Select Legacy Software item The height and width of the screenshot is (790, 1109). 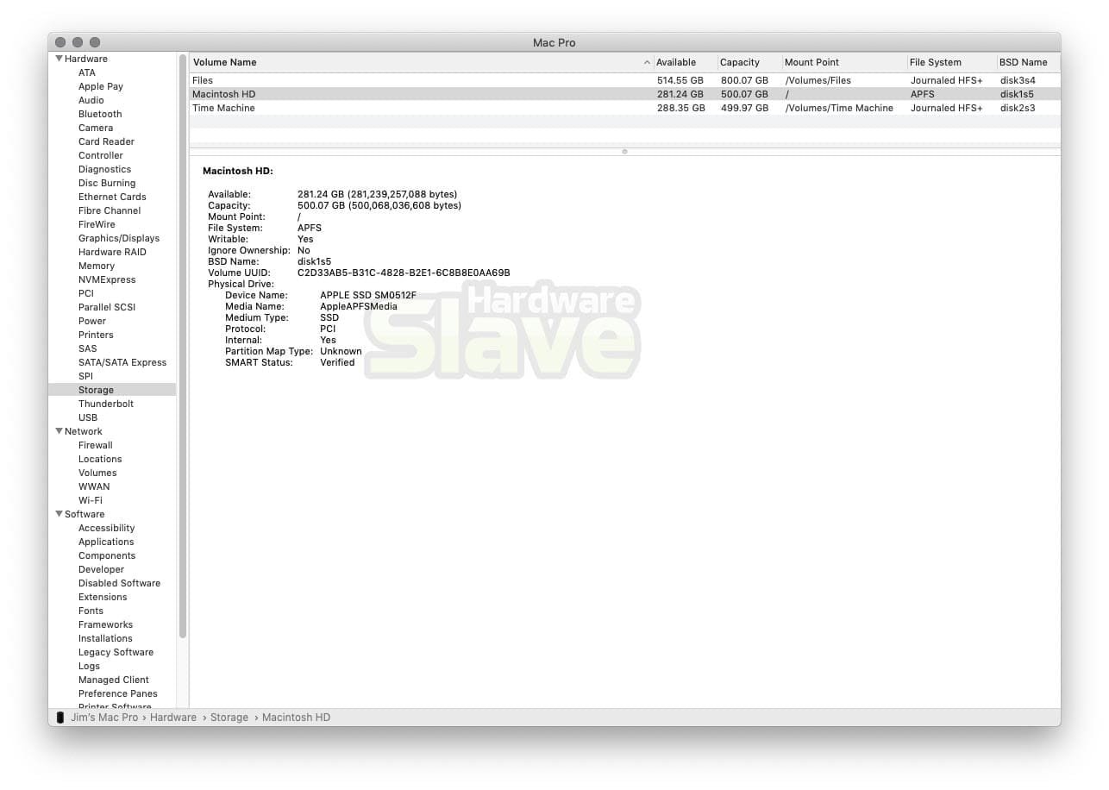pos(116,652)
